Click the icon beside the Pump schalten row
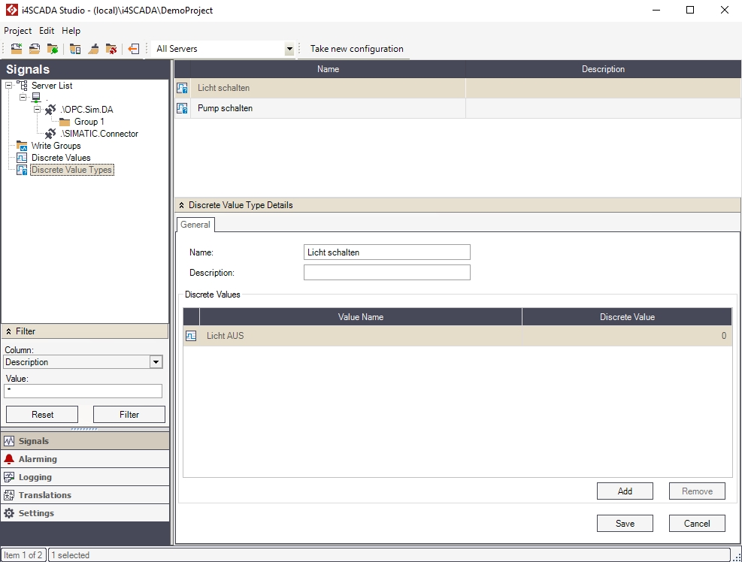This screenshot has width=742, height=562. coord(182,109)
